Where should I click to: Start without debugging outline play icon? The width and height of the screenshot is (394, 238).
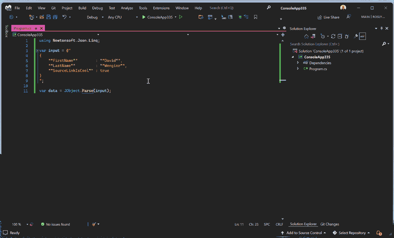pyautogui.click(x=181, y=17)
